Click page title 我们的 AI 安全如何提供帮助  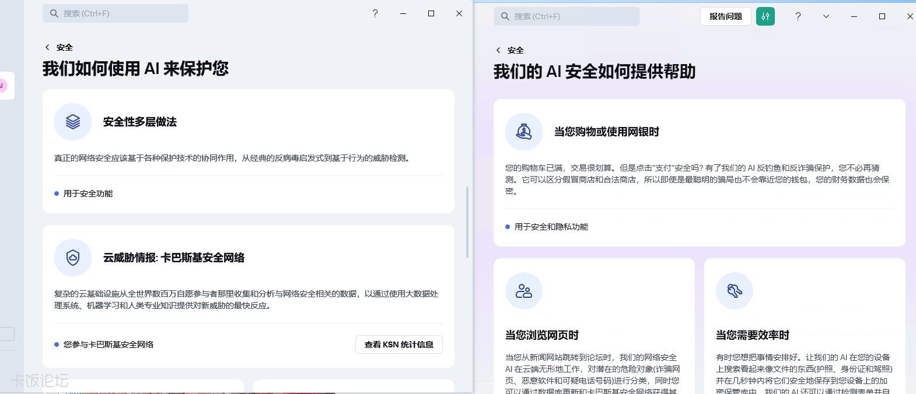[595, 72]
